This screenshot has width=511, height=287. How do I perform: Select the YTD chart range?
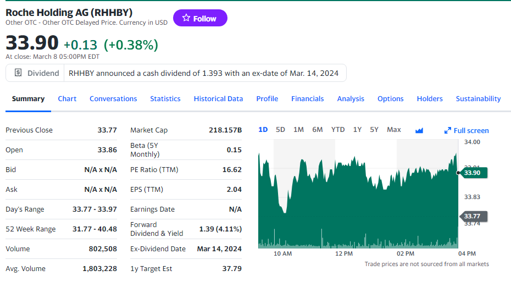[338, 130]
